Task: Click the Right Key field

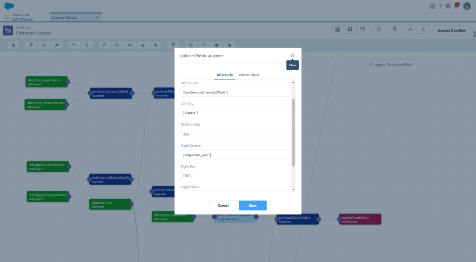Action: click(235, 175)
